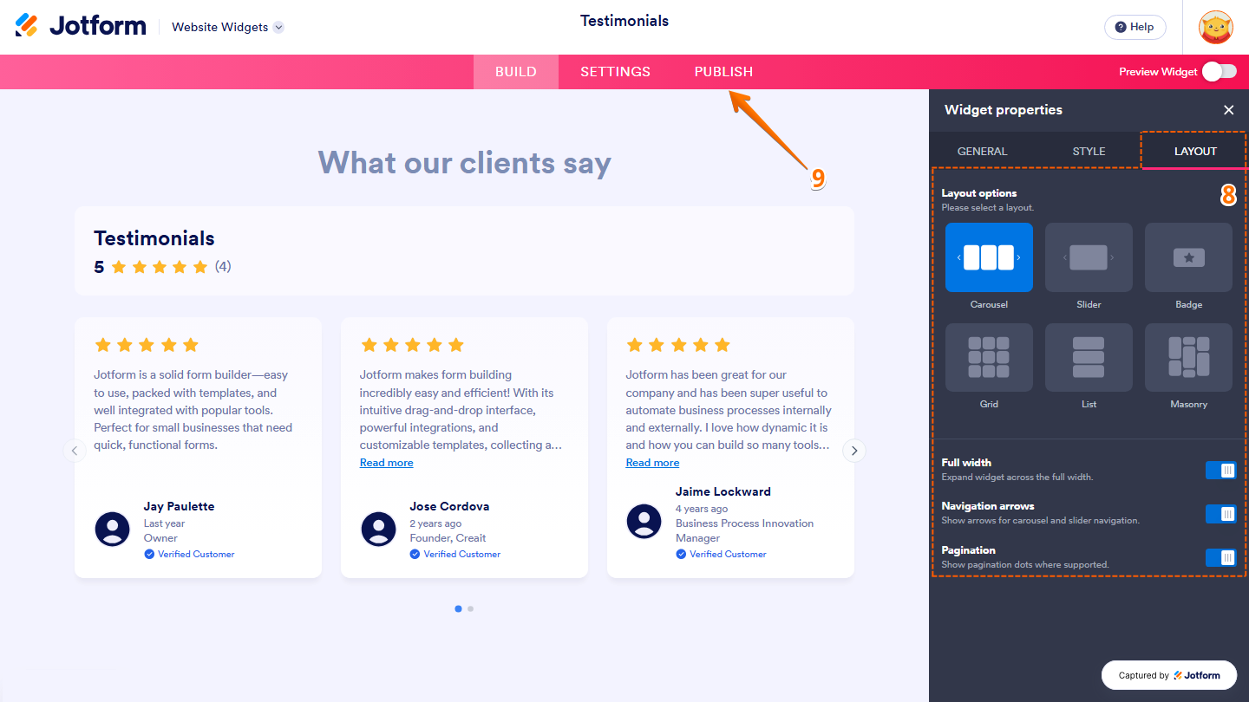Screen dimensions: 1249x702
Task: Select the Carousel layout icon
Action: coord(989,257)
